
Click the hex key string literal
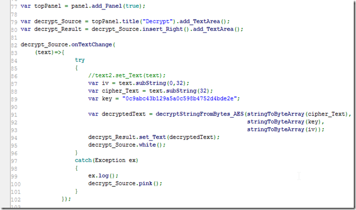[x=180, y=98]
